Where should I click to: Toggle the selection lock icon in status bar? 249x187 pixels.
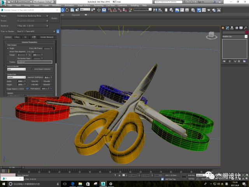pos(119,175)
